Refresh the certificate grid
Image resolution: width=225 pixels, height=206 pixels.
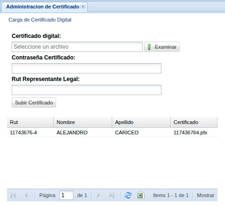(x=128, y=195)
